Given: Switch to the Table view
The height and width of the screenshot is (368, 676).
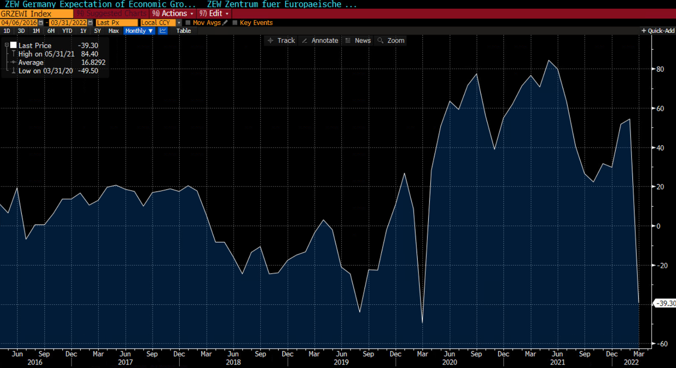Looking at the screenshot, I should (184, 30).
